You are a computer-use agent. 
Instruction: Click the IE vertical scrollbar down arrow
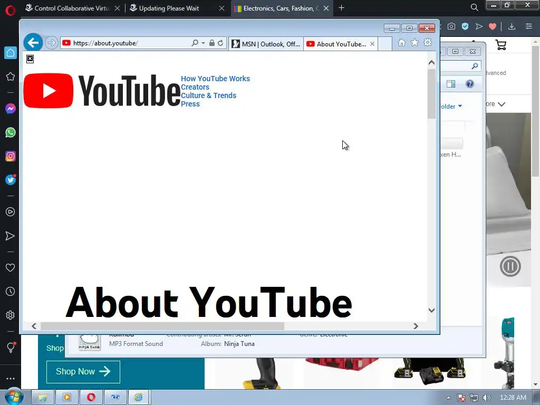click(x=431, y=310)
